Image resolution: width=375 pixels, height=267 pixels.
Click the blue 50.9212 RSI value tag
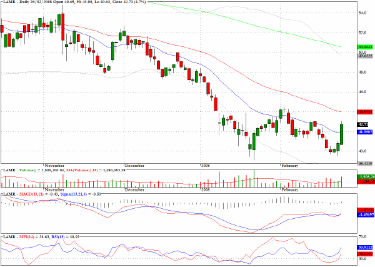(366, 248)
